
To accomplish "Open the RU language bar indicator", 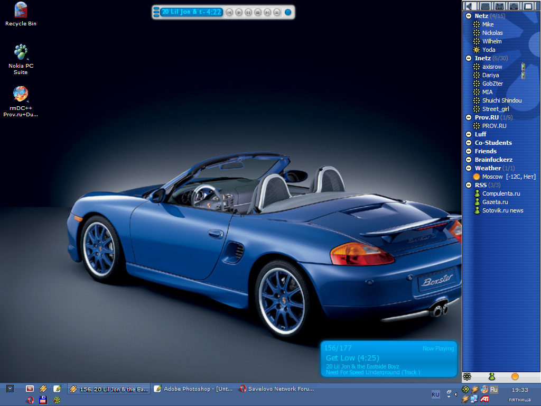I will [x=435, y=394].
